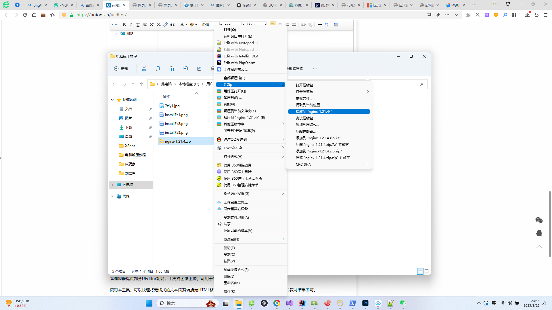Click the Windows Start button
This screenshot has height=310, width=552.
pos(149,303)
